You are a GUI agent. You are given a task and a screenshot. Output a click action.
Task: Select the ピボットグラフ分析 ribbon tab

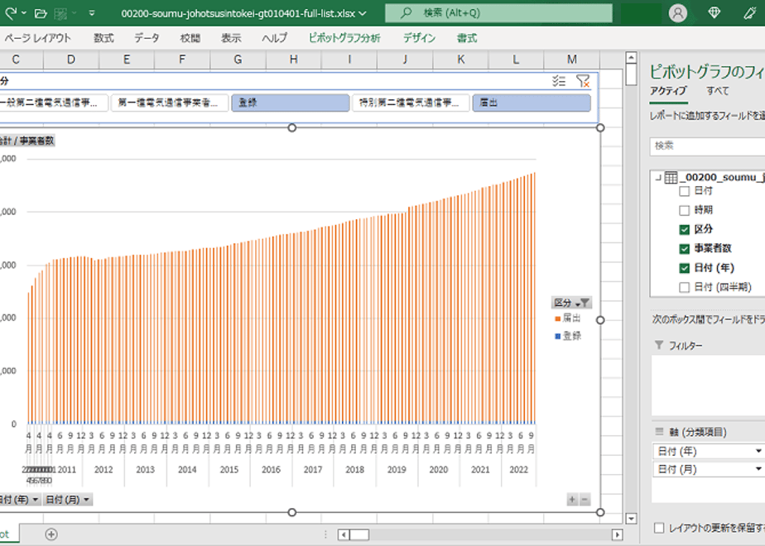344,38
